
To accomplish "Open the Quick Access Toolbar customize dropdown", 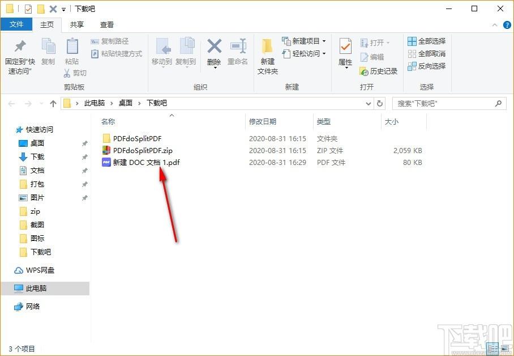I will coord(63,9).
